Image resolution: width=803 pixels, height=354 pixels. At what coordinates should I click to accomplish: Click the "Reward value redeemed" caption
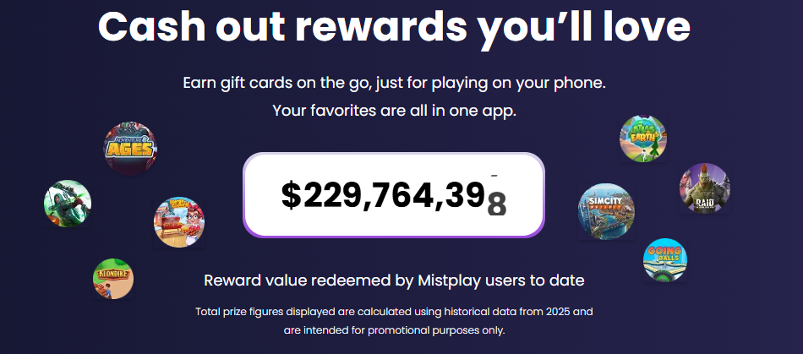[x=394, y=280]
